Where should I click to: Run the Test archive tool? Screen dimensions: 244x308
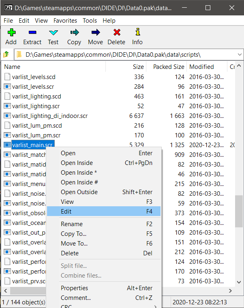[x=53, y=33]
